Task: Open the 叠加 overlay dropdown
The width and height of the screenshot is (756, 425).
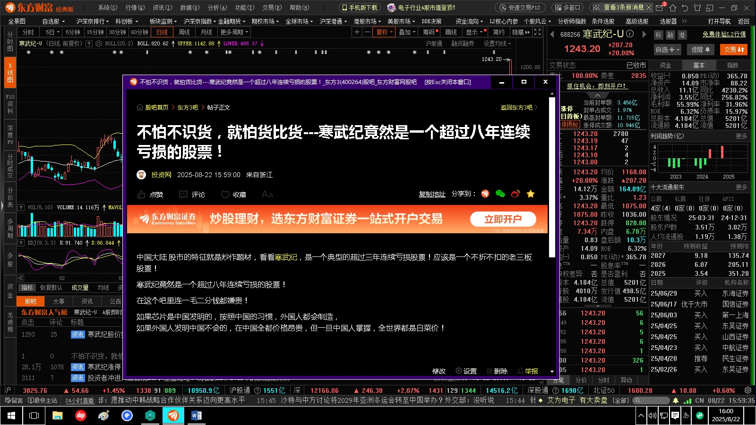Action: click(x=407, y=32)
